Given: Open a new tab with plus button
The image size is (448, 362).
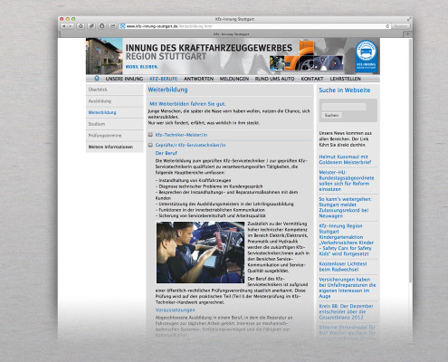Looking at the screenshot, I should [407, 34].
